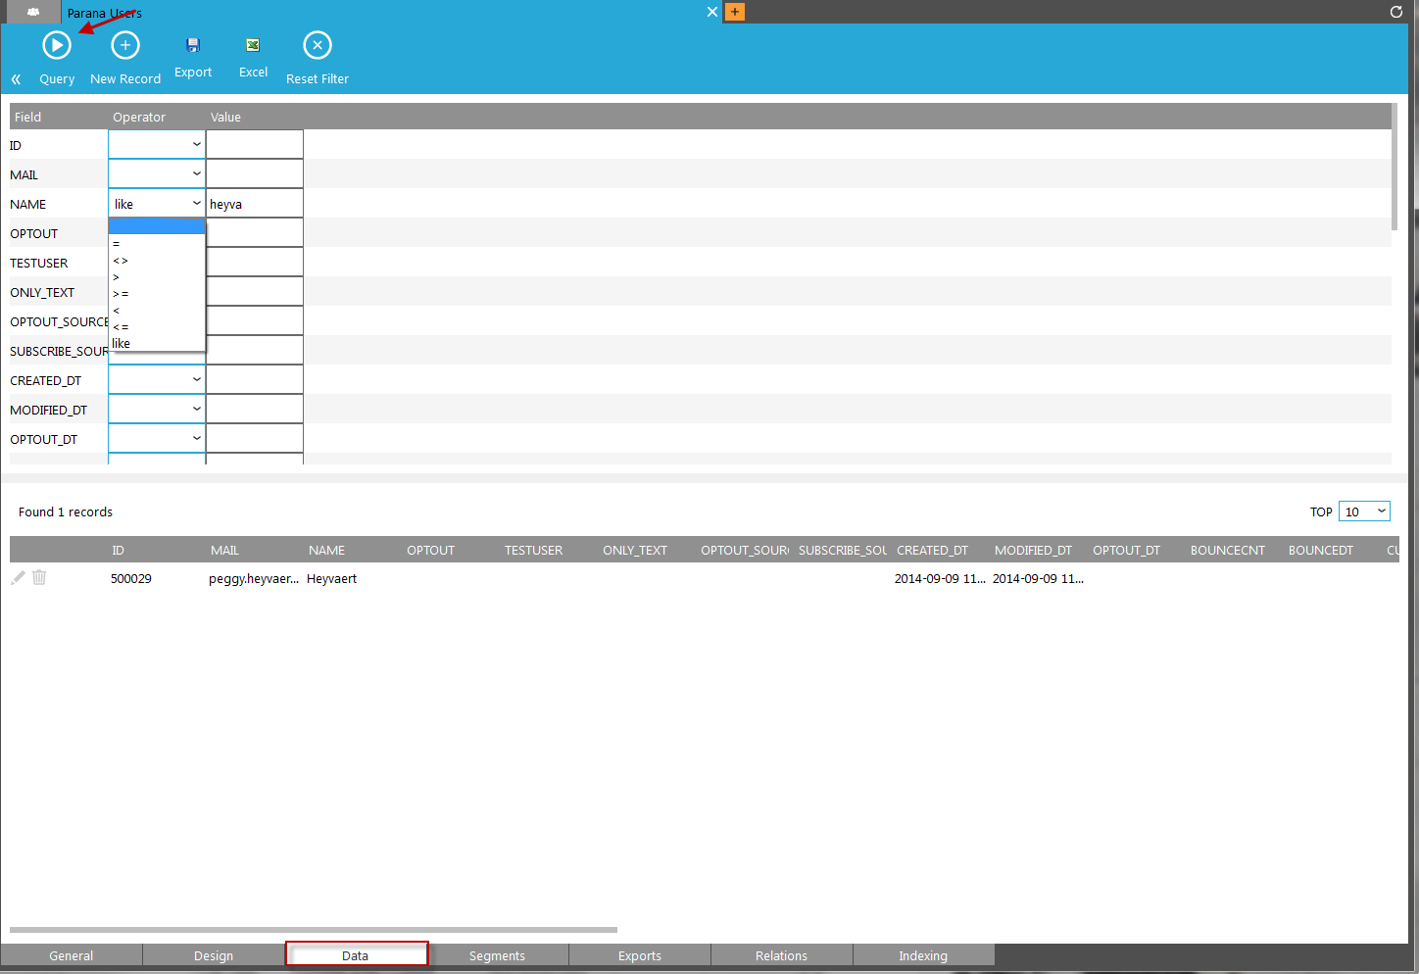Click the refresh icon at top right
This screenshot has height=974, width=1419.
pos(1396,12)
